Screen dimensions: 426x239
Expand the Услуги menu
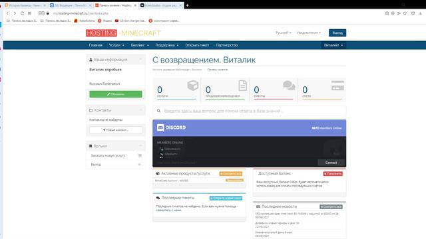click(116, 45)
